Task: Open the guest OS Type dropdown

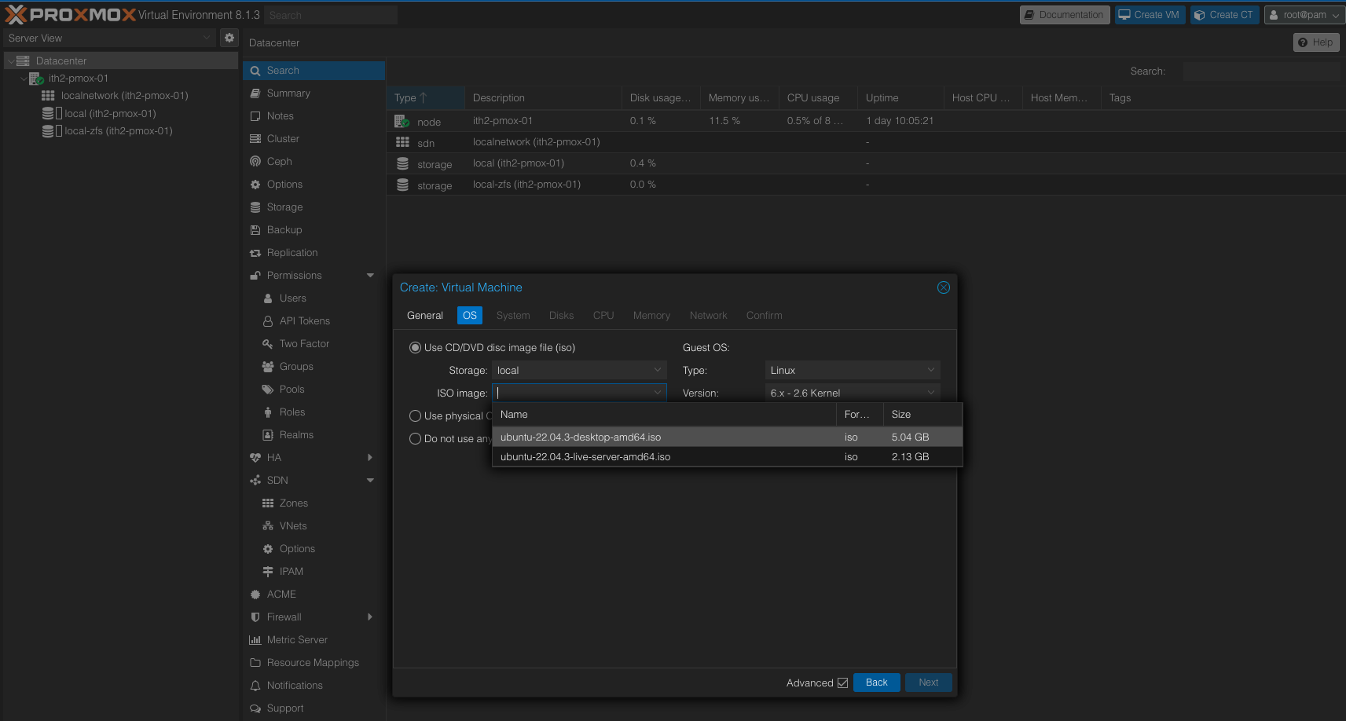Action: [x=852, y=371]
